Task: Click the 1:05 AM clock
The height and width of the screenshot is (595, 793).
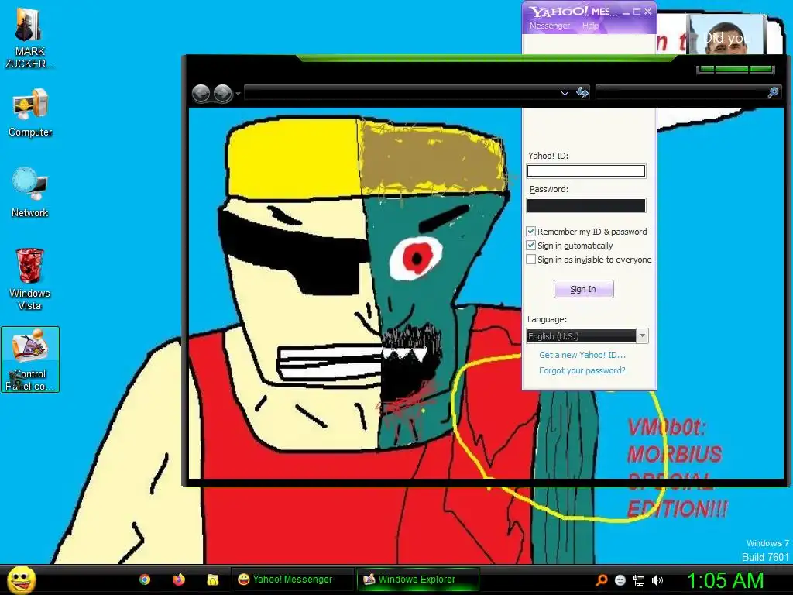Action: pyautogui.click(x=725, y=580)
